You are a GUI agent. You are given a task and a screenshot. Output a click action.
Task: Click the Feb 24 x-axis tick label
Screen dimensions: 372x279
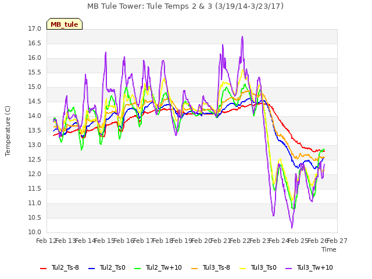pos(279,241)
